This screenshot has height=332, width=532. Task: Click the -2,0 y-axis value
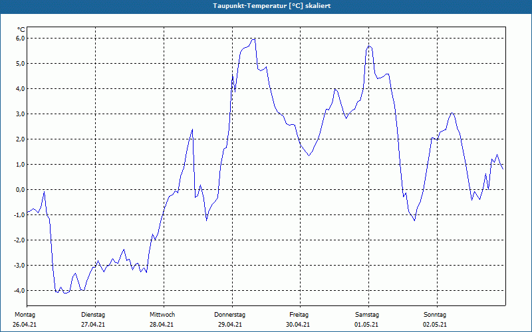20,240
